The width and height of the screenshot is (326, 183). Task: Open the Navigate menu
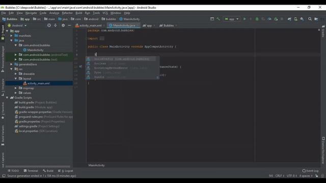click(31, 13)
